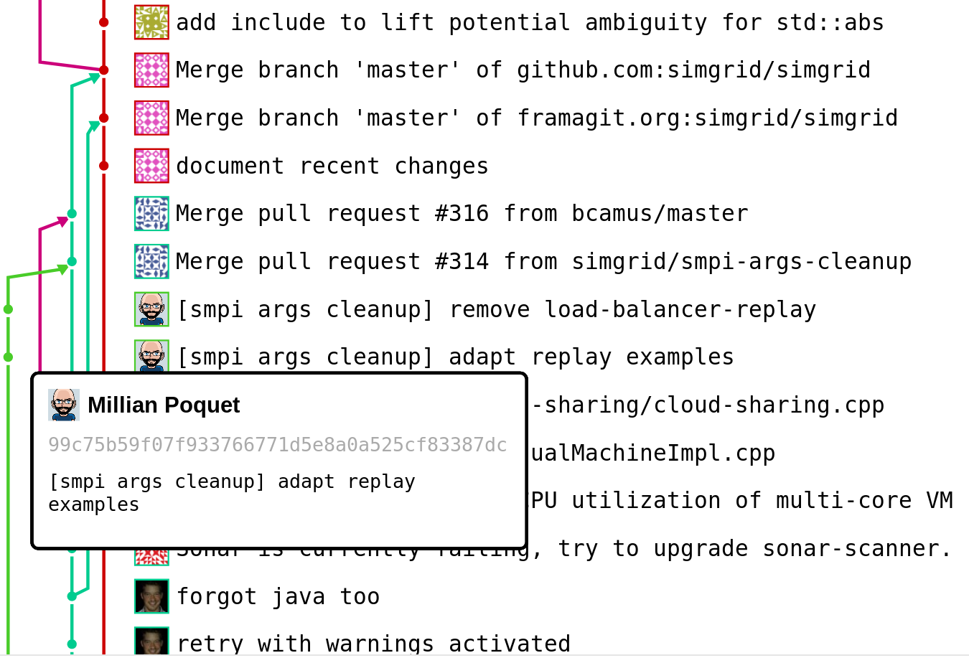Viewport: 969px width, 658px height.
Task: Click avatar of pull request #314 merge
Action: coord(151,262)
